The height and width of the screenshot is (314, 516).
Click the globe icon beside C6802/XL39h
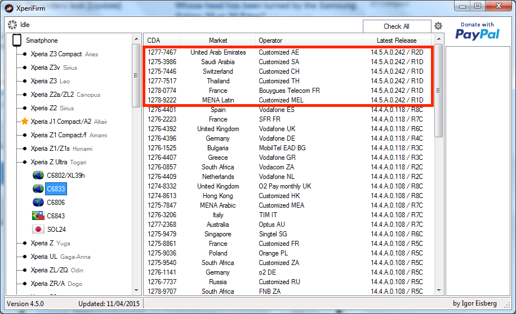point(38,175)
